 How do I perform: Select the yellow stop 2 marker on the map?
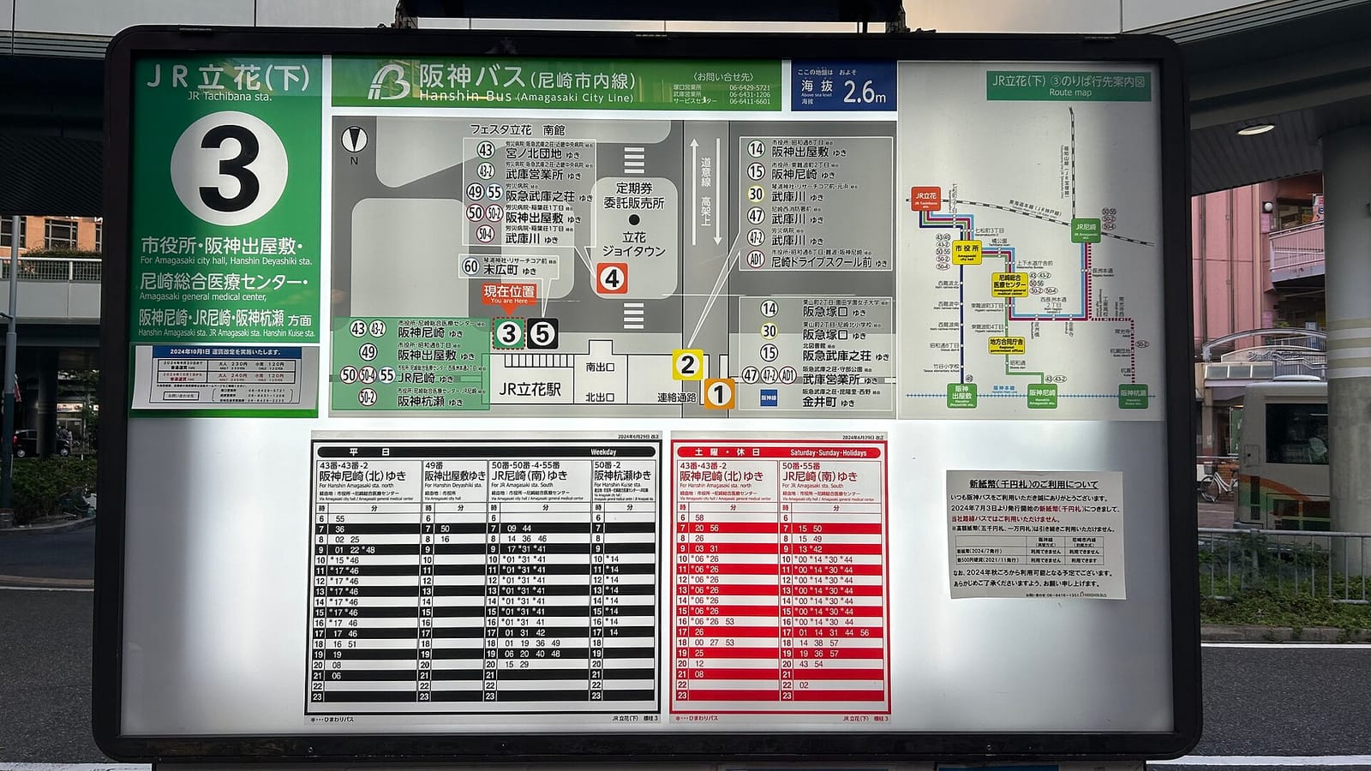tap(686, 365)
